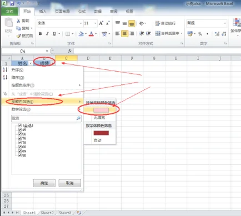Viewport: 241px width, 216px height.
Task: Switch to the 插入 ribbon tab
Action: pyautogui.click(x=43, y=12)
